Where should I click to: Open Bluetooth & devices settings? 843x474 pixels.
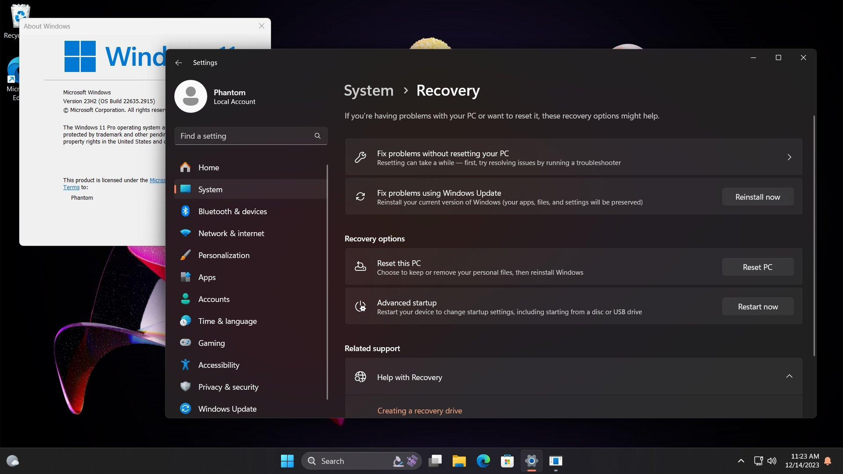coord(251,211)
